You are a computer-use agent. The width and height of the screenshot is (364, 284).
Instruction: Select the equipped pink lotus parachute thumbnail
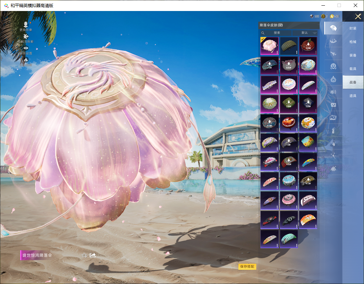pos(270,46)
